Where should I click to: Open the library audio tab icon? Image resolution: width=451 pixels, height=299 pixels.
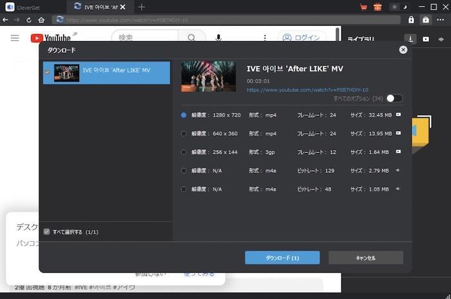(x=441, y=39)
